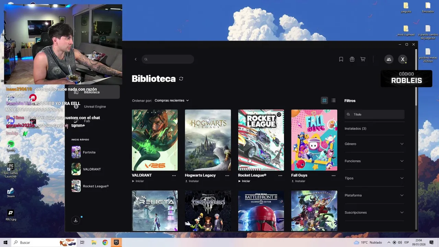
Task: Switch to grid view
Action: tap(324, 101)
